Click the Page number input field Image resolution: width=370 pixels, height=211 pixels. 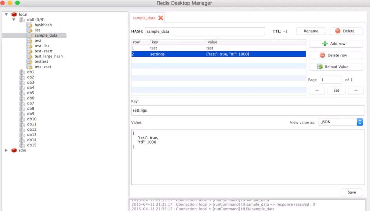(x=331, y=80)
